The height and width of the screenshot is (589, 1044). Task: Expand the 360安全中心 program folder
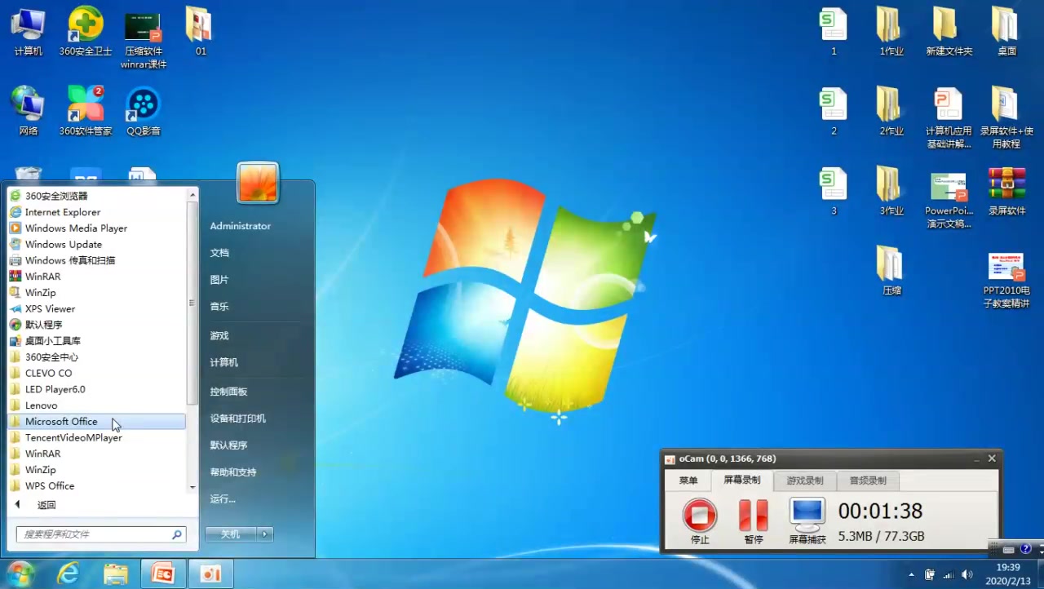tap(96, 357)
